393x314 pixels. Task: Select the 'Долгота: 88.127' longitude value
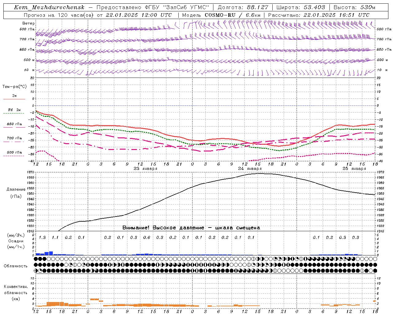243,7
